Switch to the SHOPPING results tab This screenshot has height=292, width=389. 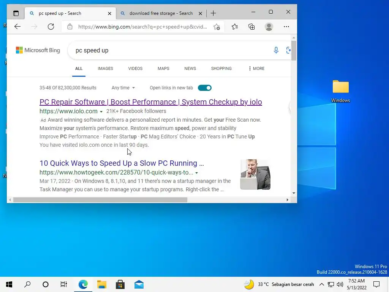click(221, 68)
